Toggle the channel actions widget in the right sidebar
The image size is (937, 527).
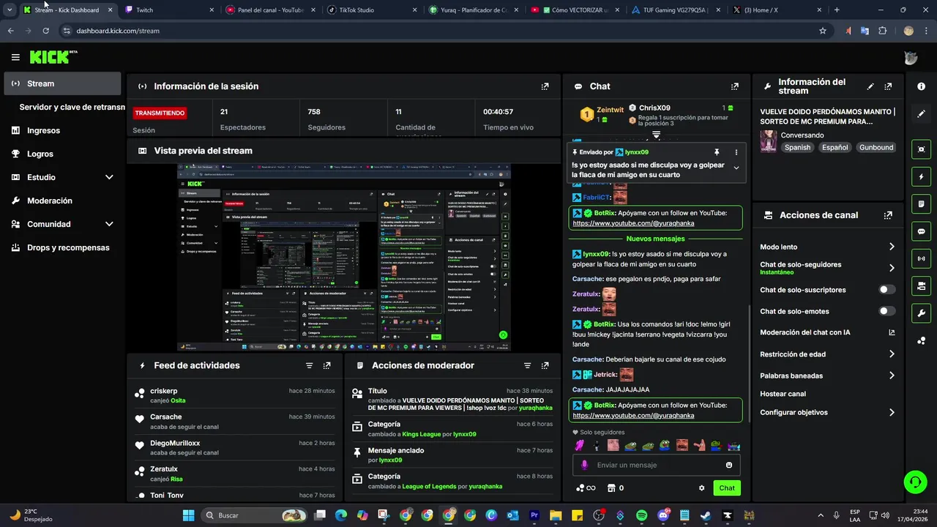pos(921,285)
